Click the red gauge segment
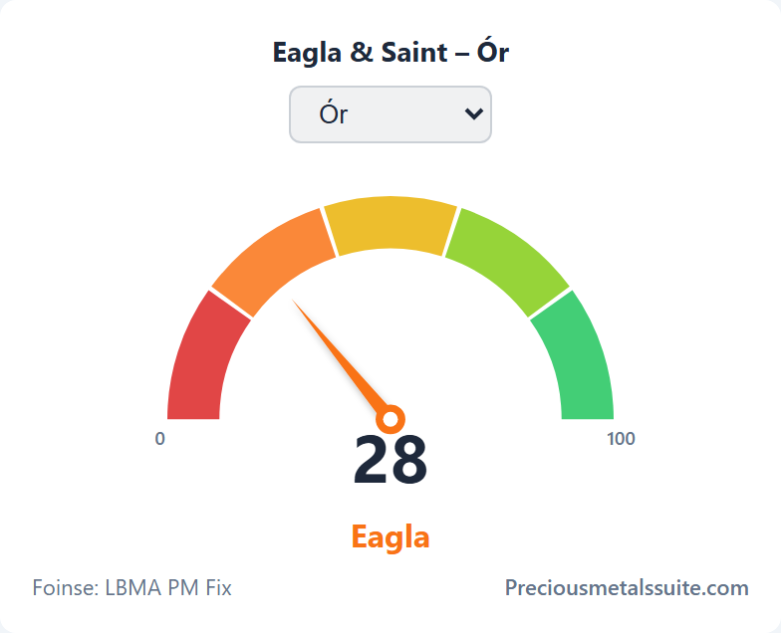 pyautogui.click(x=203, y=360)
